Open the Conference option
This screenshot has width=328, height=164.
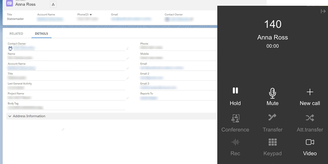235,123
